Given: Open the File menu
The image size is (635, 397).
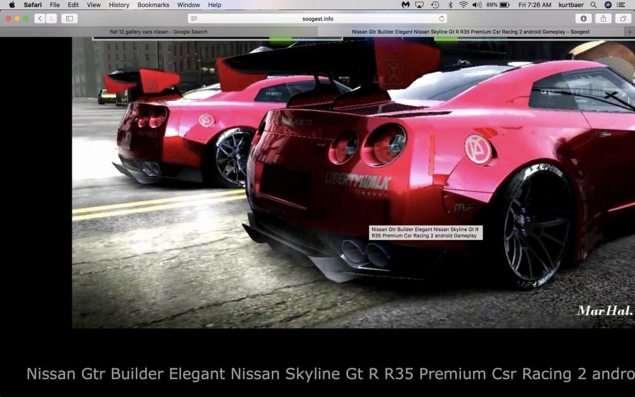Looking at the screenshot, I should click(55, 5).
